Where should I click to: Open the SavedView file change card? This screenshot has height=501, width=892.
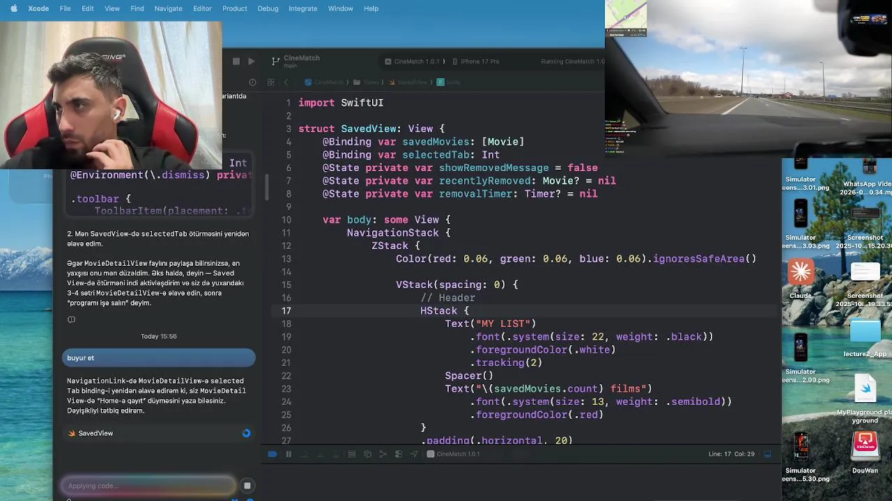point(158,433)
